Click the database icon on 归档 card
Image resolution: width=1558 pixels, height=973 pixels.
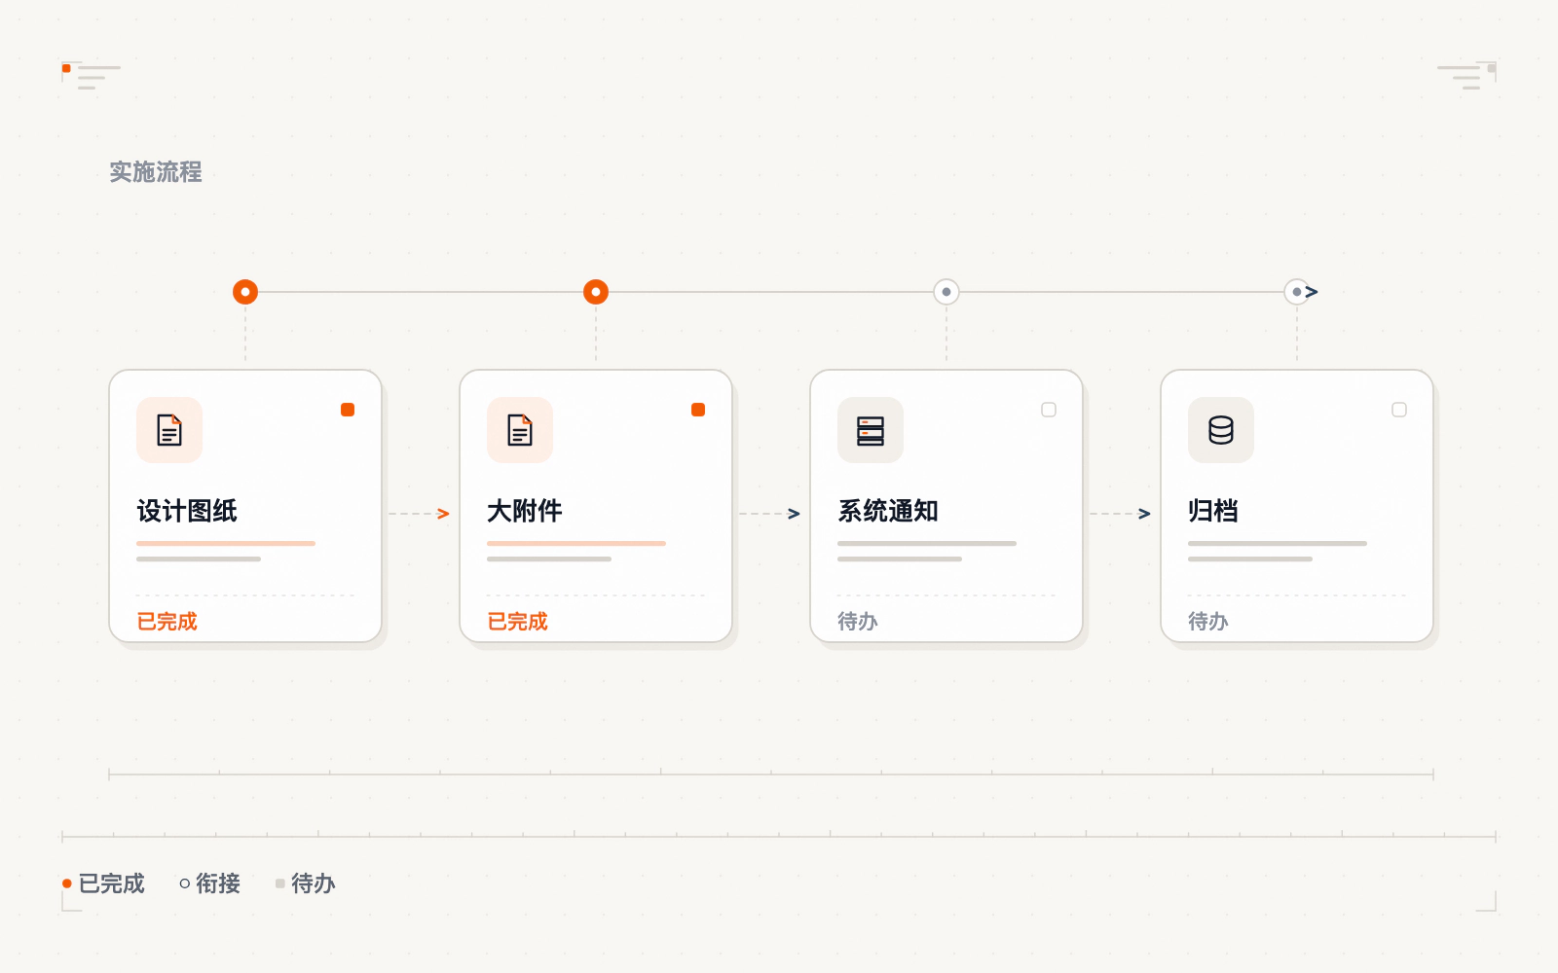[1221, 430]
